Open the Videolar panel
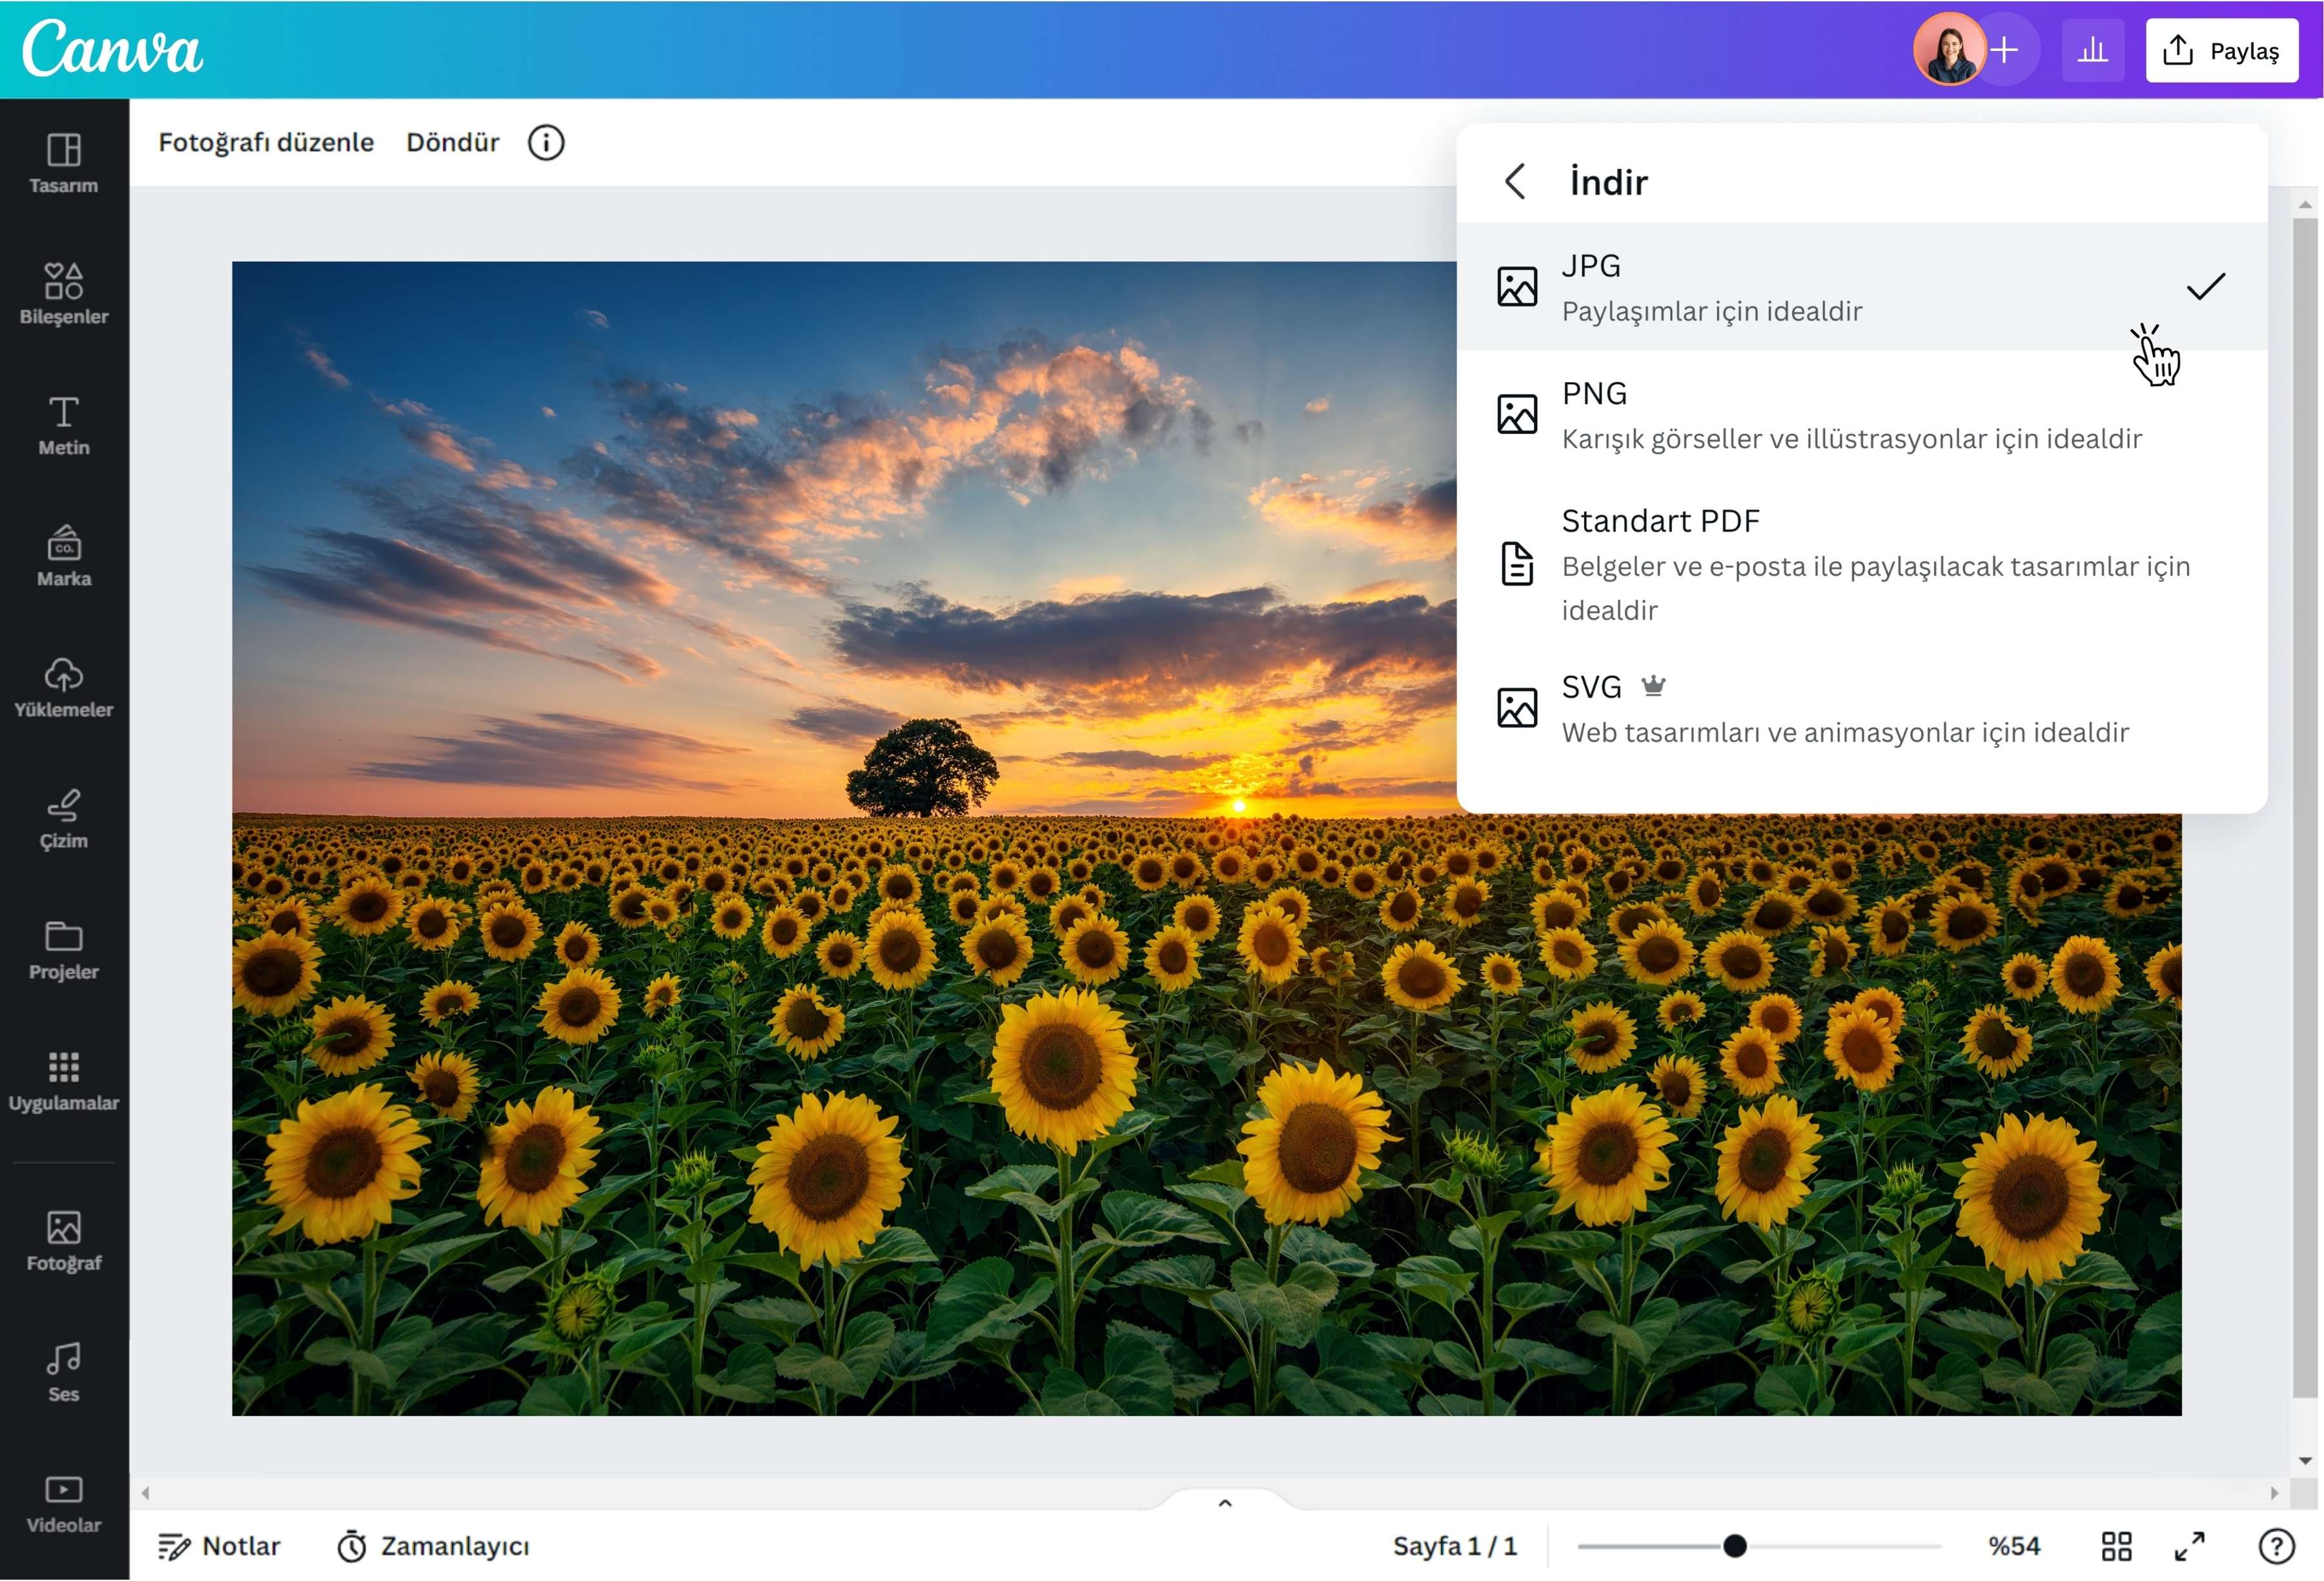The image size is (2324, 1581). tap(64, 1504)
